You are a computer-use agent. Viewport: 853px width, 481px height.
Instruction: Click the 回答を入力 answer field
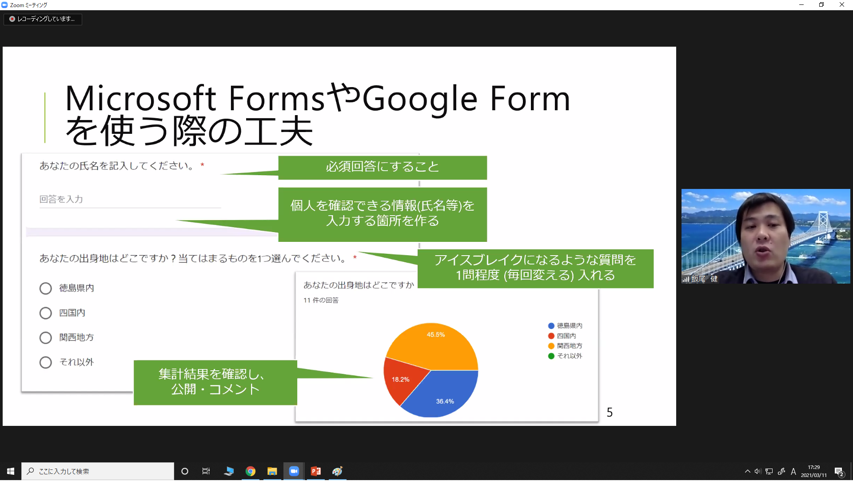click(130, 200)
